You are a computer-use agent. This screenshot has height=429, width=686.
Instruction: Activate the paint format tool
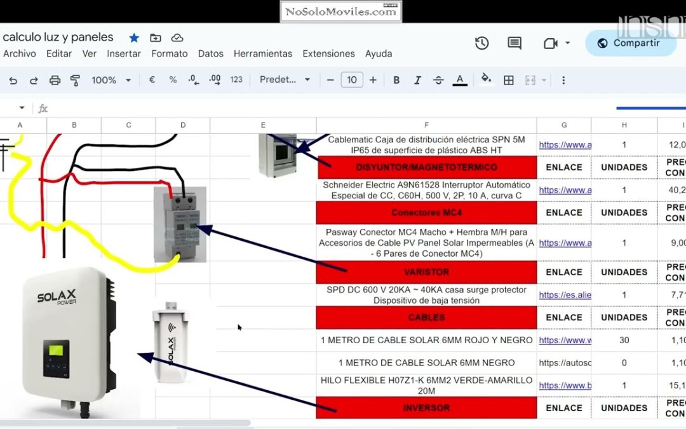point(75,80)
